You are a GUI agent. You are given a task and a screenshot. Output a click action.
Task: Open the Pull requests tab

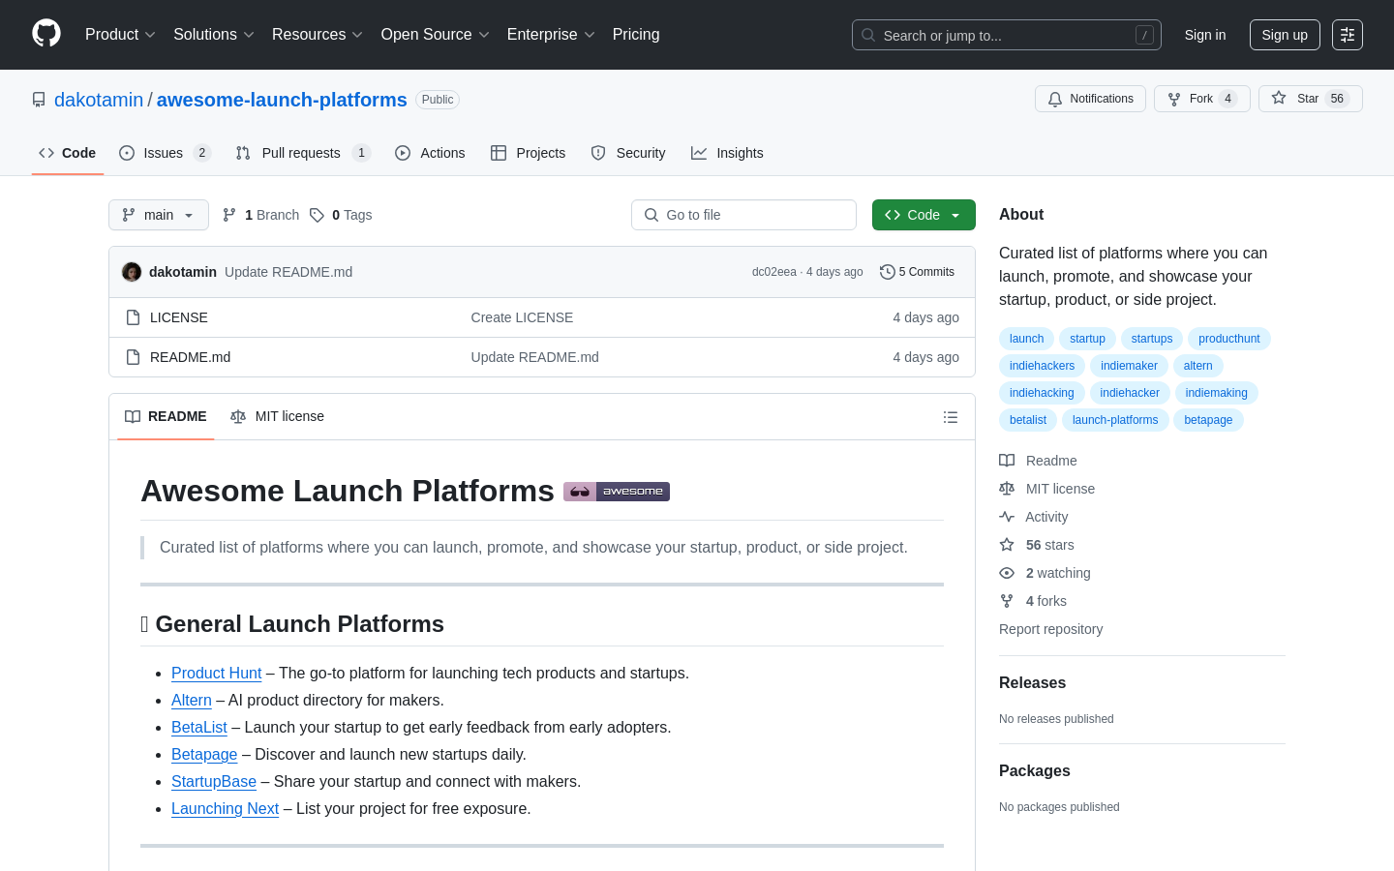(303, 153)
